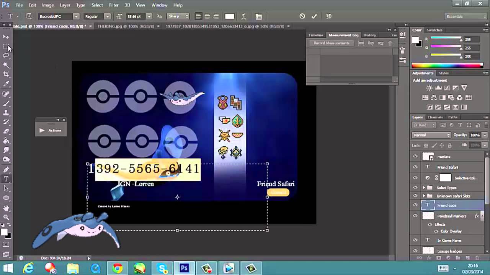Hide the Safari Types group

pyautogui.click(x=415, y=188)
